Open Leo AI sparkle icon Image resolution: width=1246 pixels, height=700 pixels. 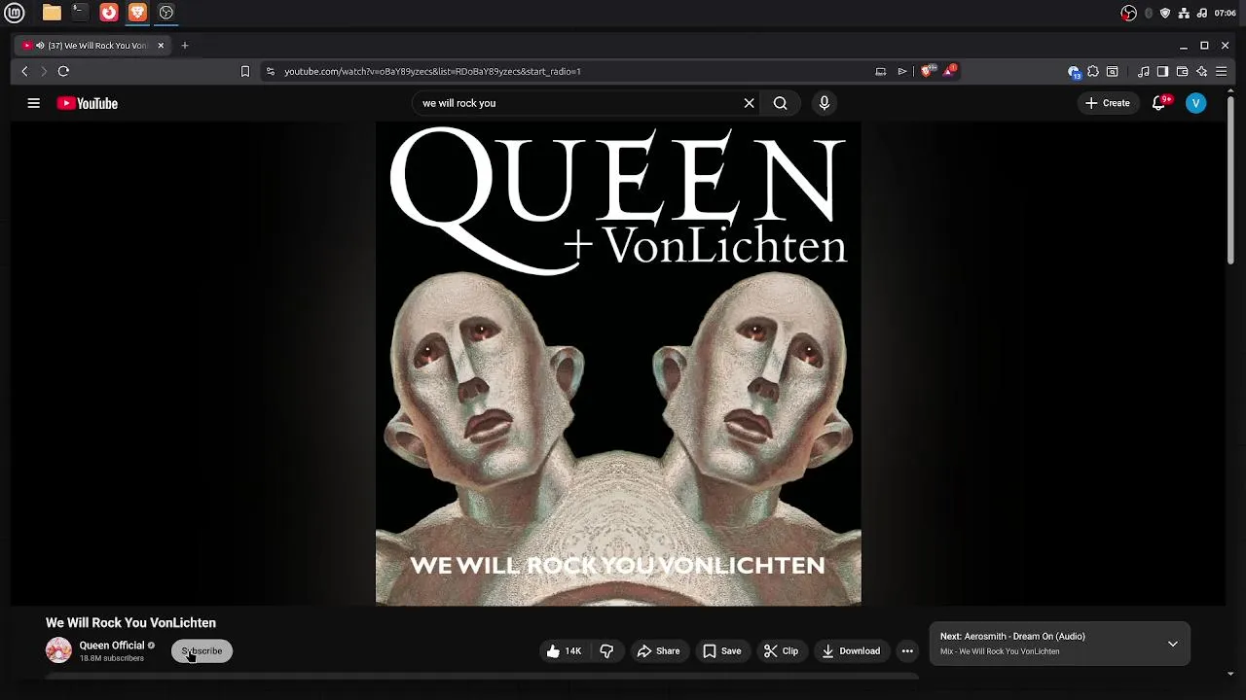(x=1201, y=71)
